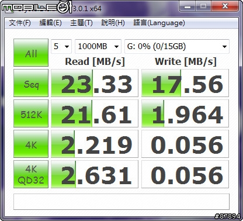
Task: Click the 4K read value 2.219
Action: [95, 144]
